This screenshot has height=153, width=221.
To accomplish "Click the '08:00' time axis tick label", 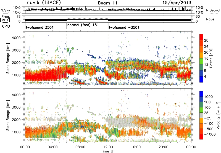I will [80, 147].
